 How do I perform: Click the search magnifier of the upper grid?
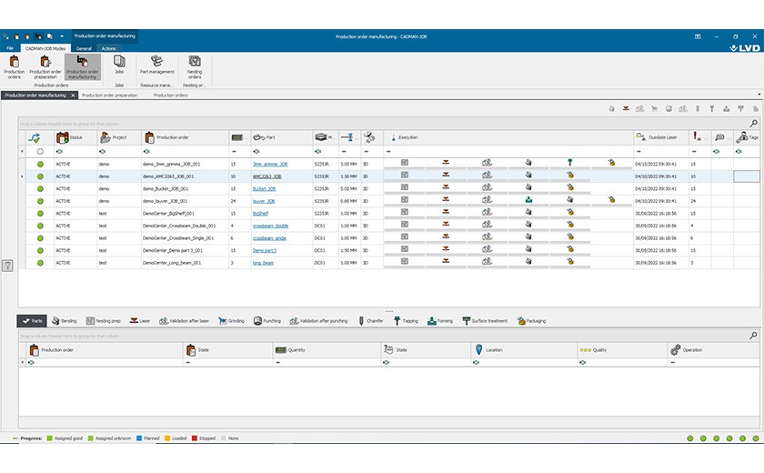coord(753,123)
